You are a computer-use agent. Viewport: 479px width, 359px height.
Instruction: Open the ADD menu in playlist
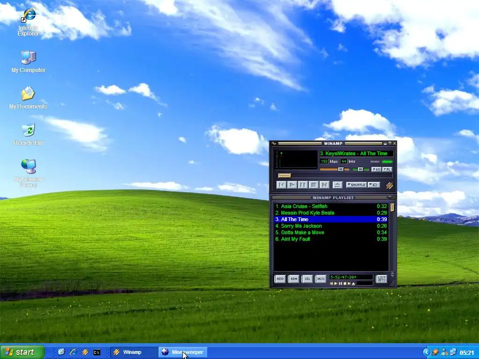coord(280,279)
